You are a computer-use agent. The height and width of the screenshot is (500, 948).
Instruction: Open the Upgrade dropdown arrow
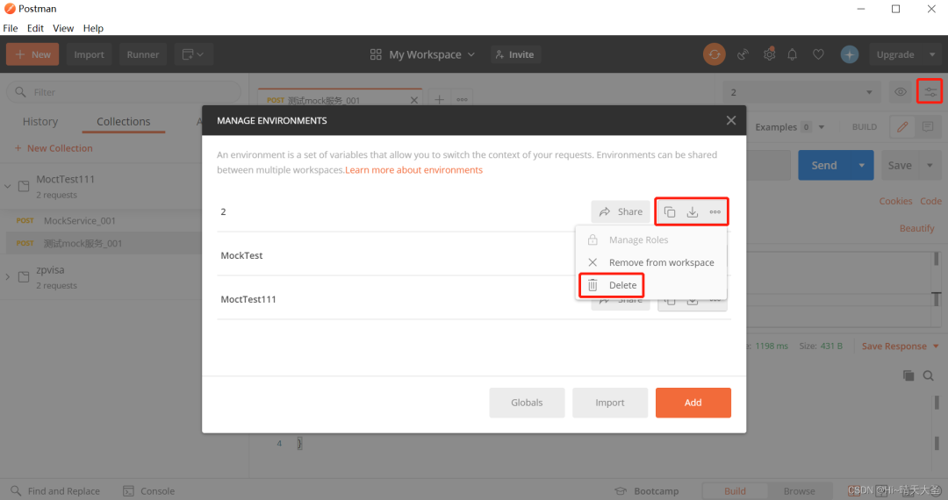pyautogui.click(x=931, y=54)
